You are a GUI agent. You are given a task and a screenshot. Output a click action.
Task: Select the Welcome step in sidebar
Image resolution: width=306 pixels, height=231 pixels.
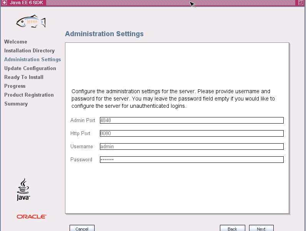point(16,42)
